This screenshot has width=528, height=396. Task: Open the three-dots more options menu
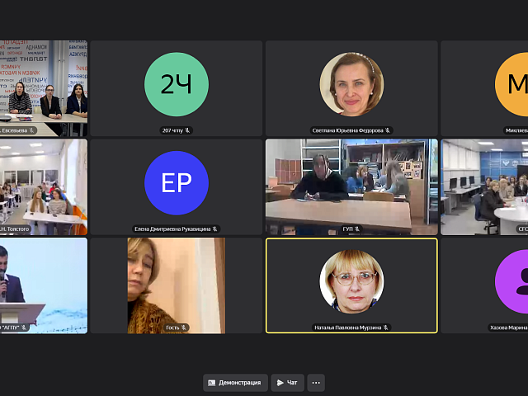316,383
